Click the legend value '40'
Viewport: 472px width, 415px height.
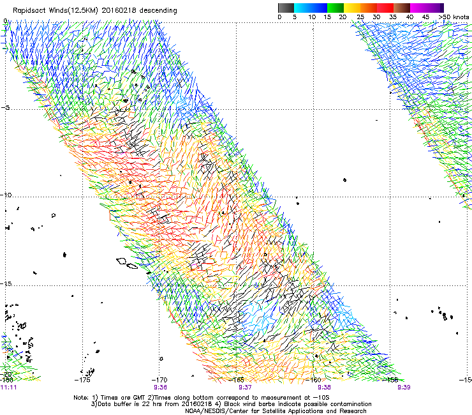pyautogui.click(x=409, y=17)
